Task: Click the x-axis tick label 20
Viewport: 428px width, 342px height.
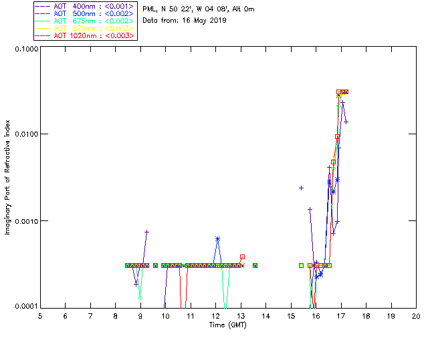Action: click(x=416, y=316)
